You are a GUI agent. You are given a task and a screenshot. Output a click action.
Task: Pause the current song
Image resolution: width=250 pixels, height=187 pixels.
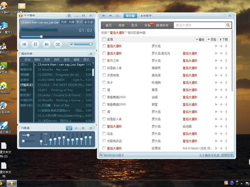point(35,44)
